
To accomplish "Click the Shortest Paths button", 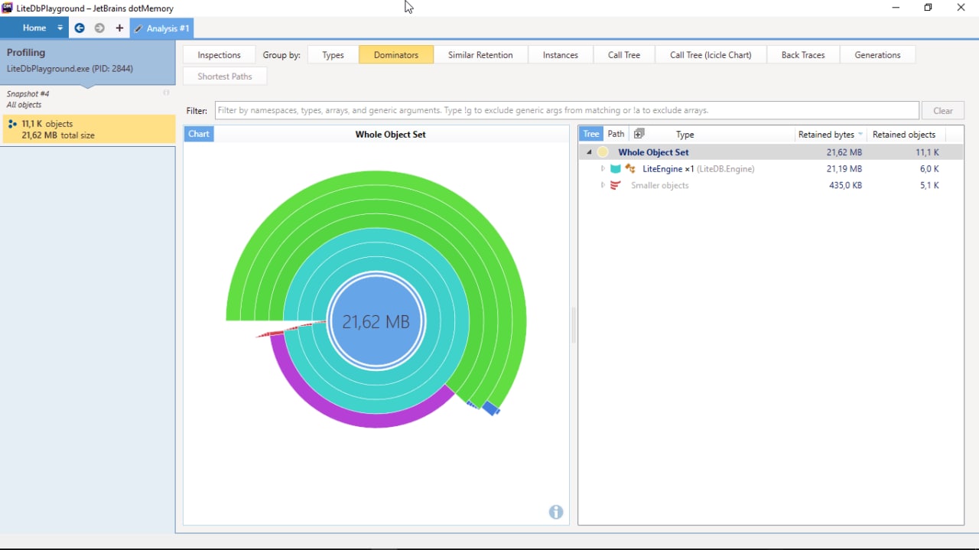I will pyautogui.click(x=225, y=76).
